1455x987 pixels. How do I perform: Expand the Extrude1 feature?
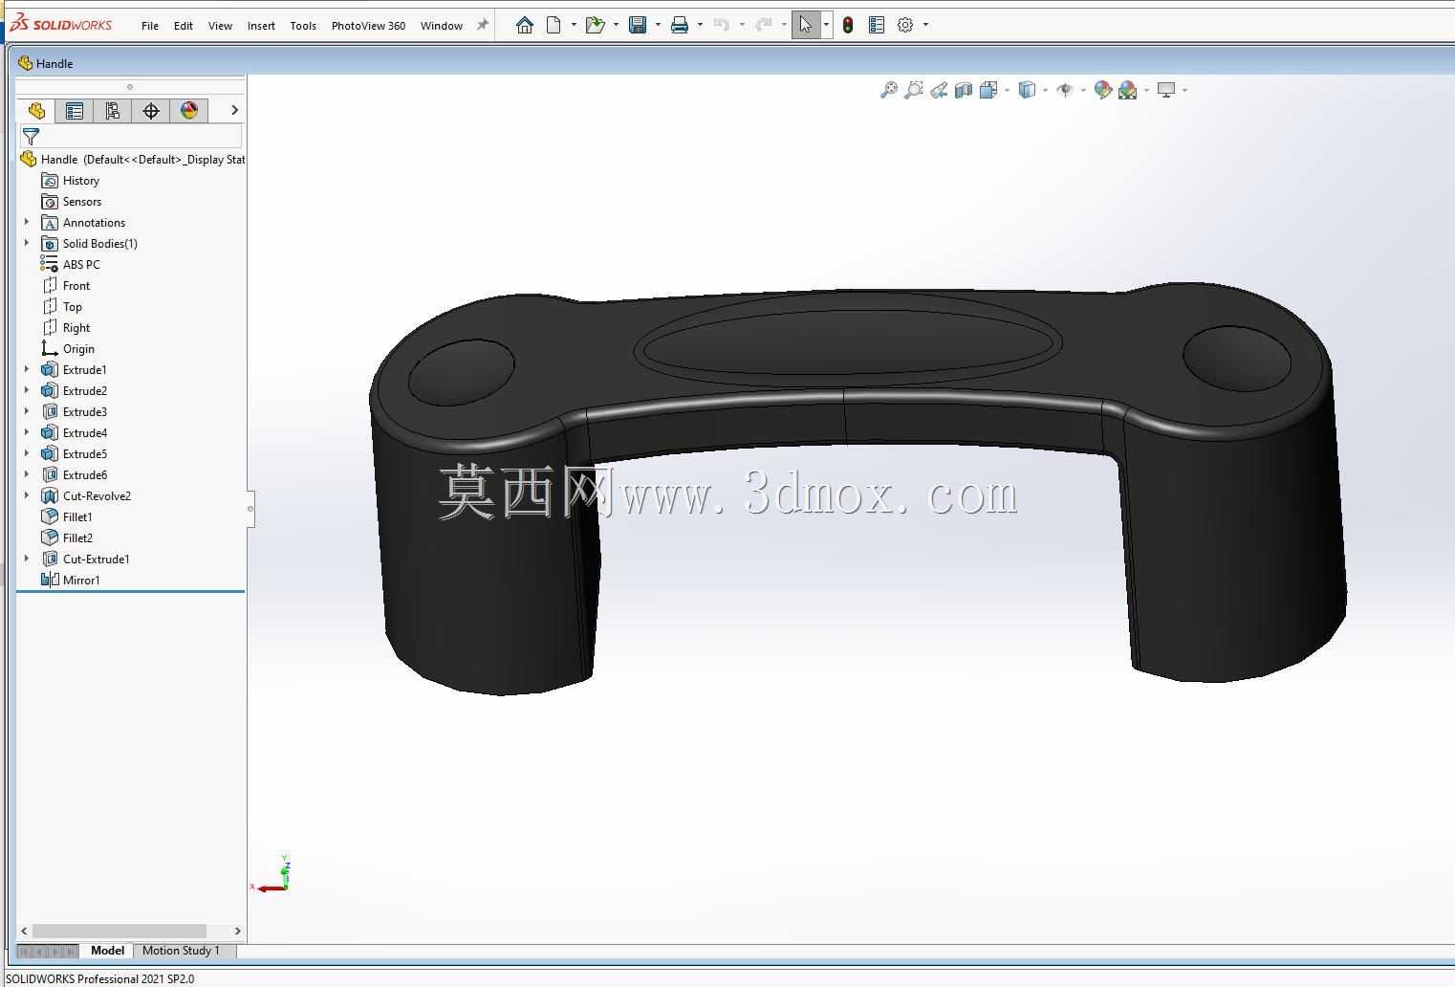[27, 369]
